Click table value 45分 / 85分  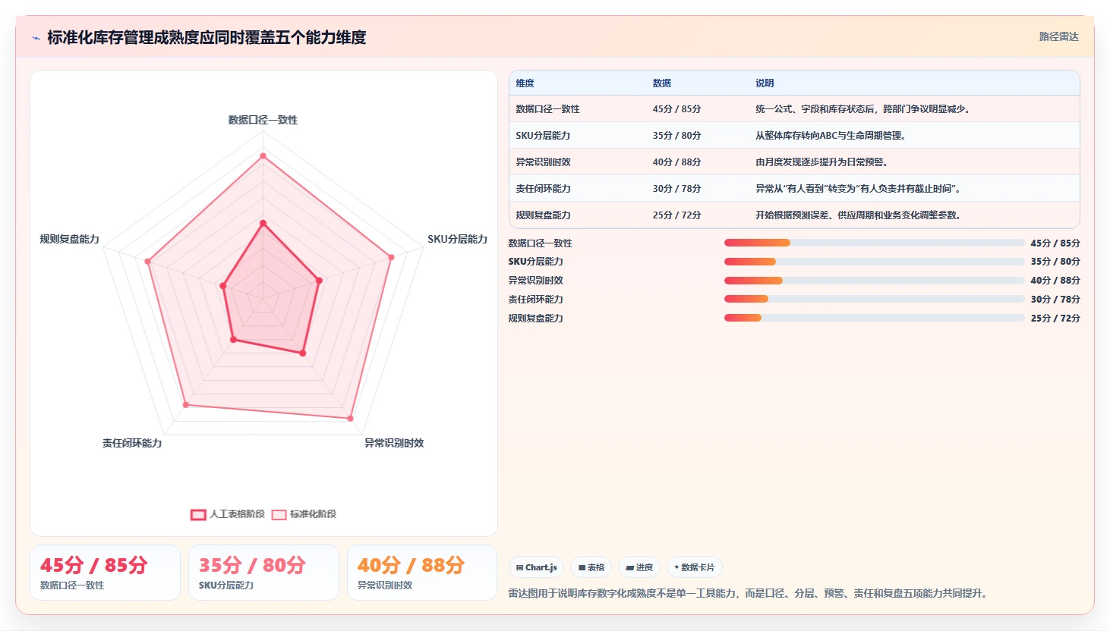[x=676, y=109]
